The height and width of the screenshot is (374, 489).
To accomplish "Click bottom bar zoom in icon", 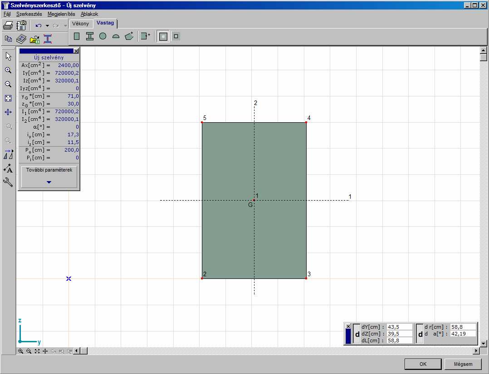I will click(x=20, y=351).
